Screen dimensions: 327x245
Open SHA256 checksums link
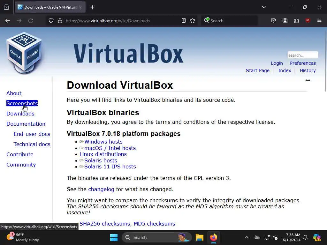tap(105, 224)
